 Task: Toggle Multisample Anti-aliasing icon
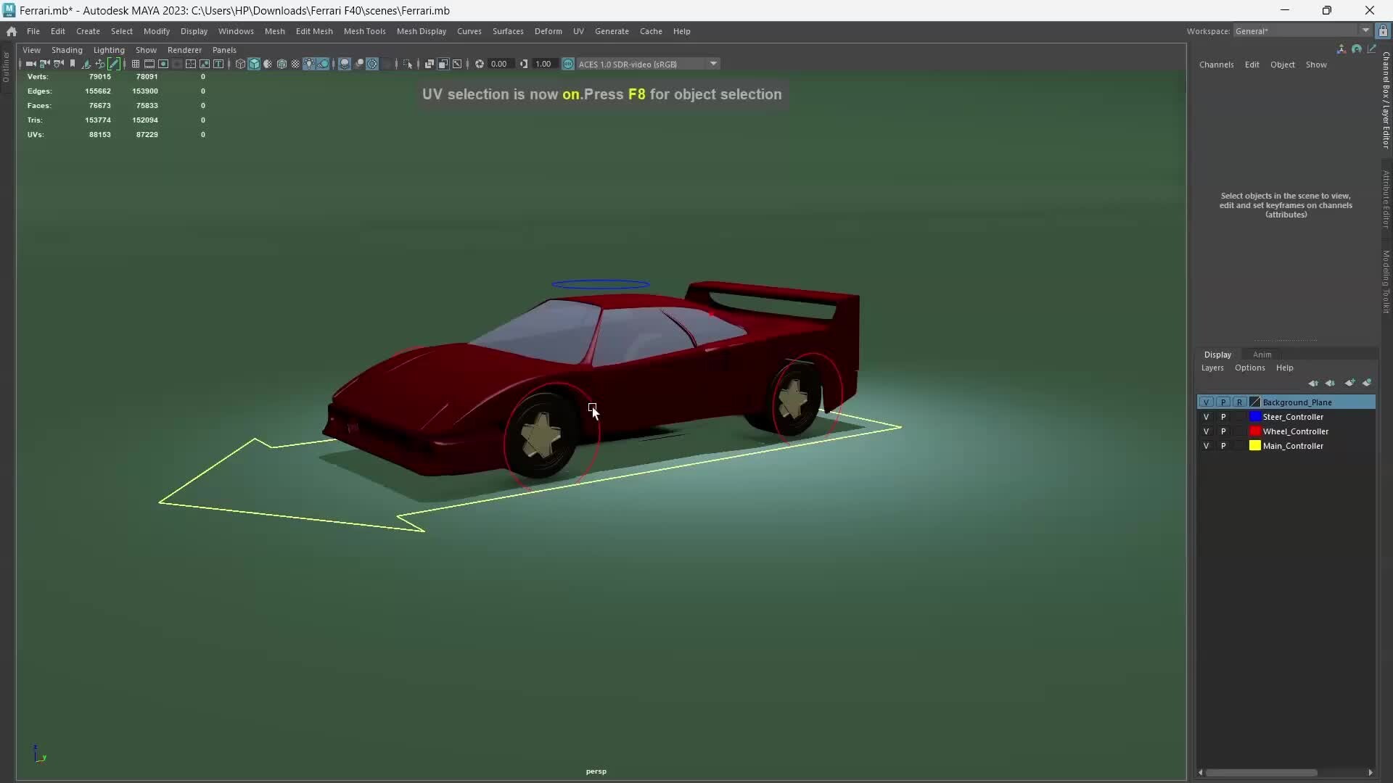pyautogui.click(x=372, y=64)
